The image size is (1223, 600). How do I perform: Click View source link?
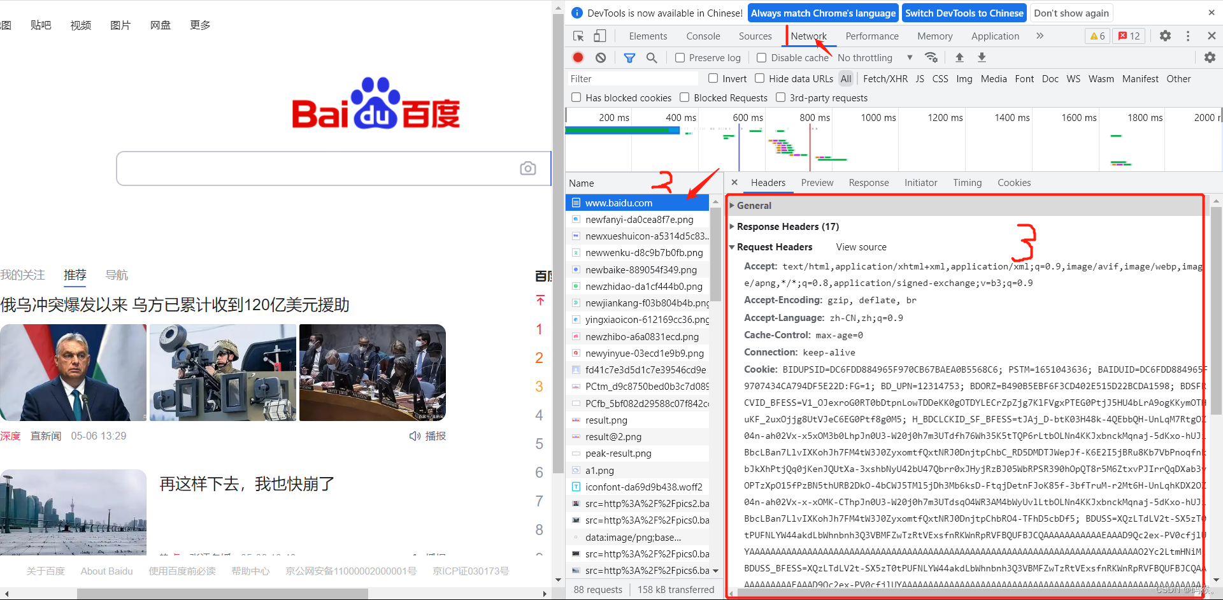point(861,247)
